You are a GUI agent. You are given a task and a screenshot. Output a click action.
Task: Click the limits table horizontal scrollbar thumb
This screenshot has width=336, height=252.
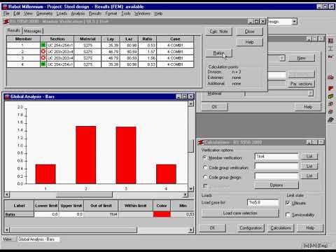(x=73, y=230)
